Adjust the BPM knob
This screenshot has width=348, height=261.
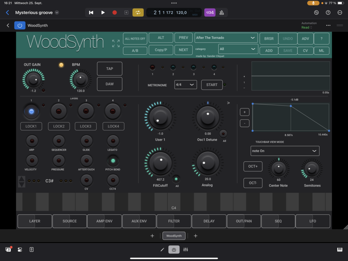pyautogui.click(x=81, y=79)
